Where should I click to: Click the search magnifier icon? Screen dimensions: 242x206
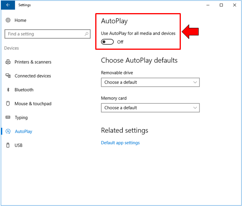tap(87, 34)
